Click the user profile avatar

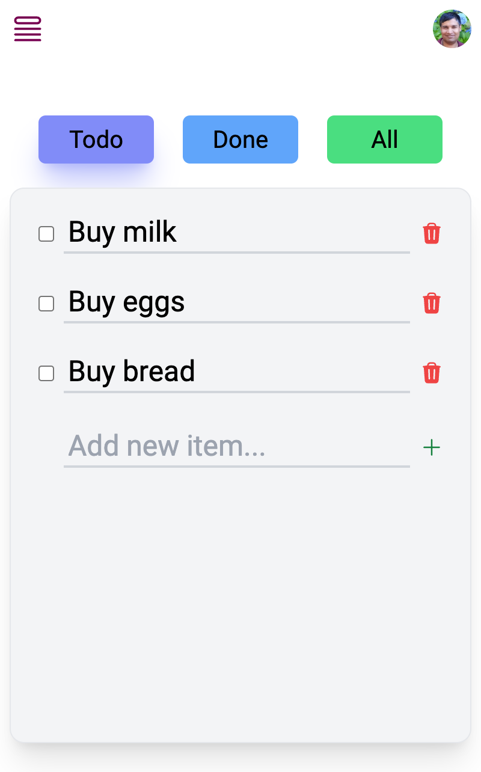pos(452,29)
